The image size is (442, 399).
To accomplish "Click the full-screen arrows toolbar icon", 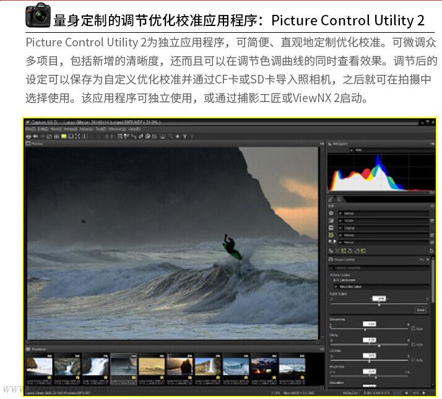I will 78,136.
